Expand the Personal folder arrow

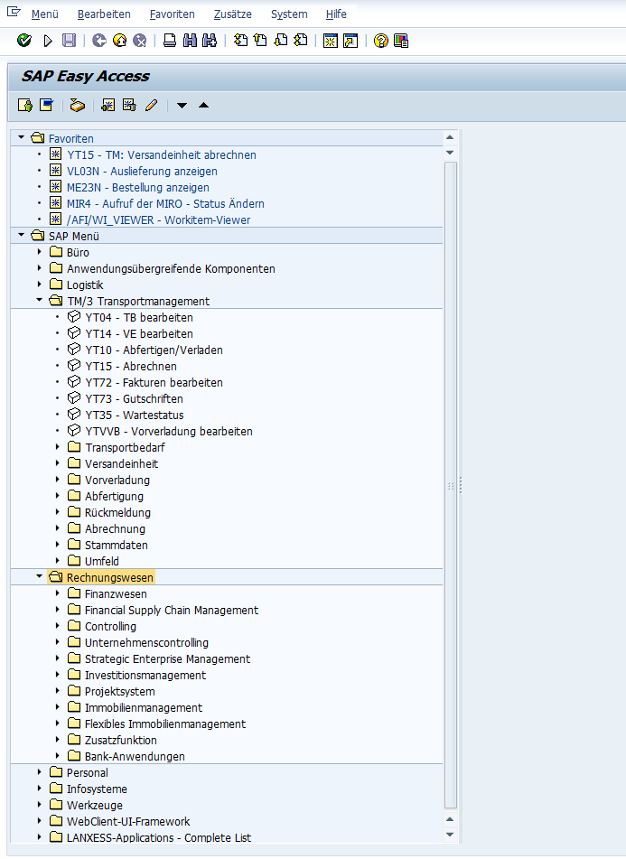coord(39,772)
